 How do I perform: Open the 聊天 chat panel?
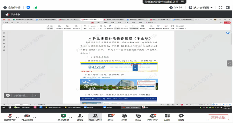[x=111, y=117]
